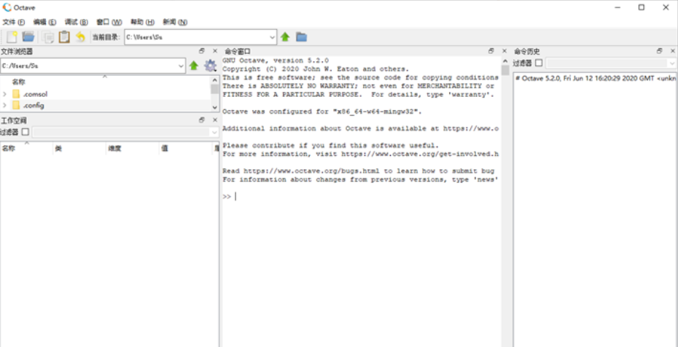Screen dimensions: 678x347
Task: Open the 调试 (Debug) menu
Action: [x=76, y=22]
